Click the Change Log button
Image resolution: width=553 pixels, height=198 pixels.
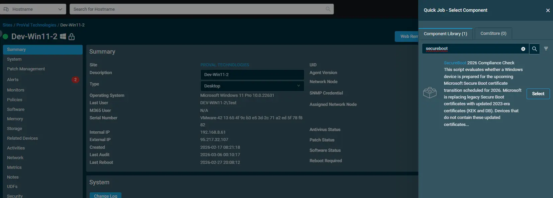pos(105,196)
